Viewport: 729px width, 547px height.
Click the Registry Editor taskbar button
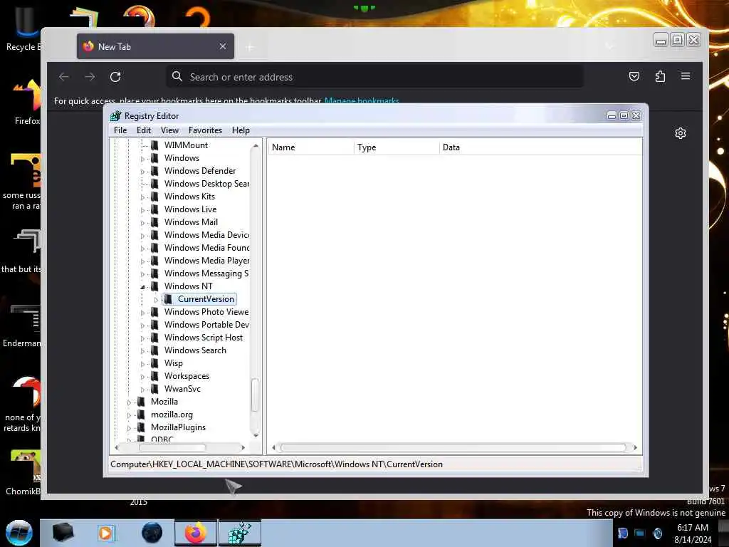(x=239, y=533)
